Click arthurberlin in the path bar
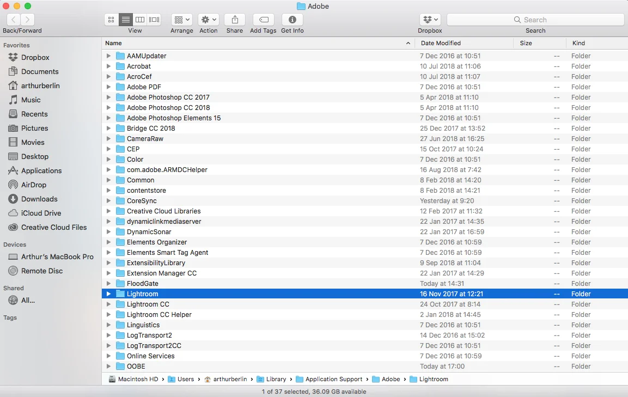The height and width of the screenshot is (397, 628). [225, 379]
